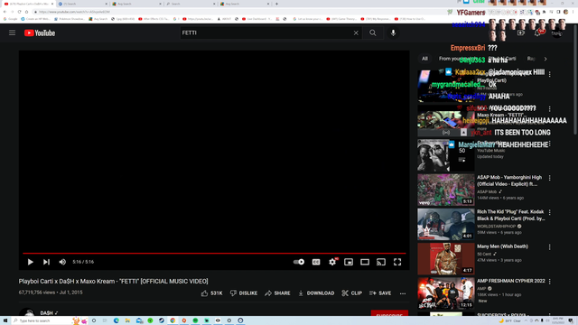The height and width of the screenshot is (325, 578).
Task: Open the 50-video YouTube Music playlist thumbnail
Action: point(446,155)
